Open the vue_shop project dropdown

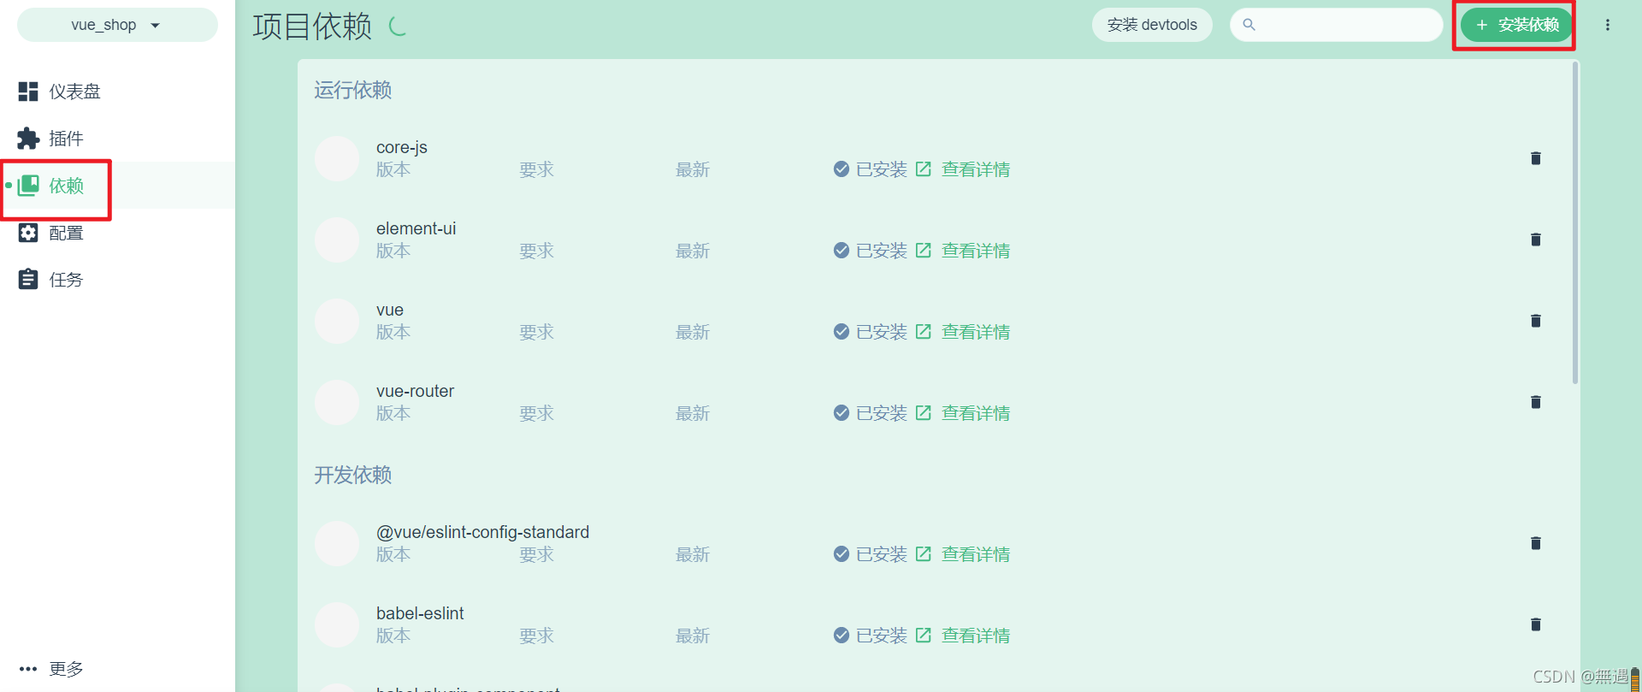tap(117, 25)
